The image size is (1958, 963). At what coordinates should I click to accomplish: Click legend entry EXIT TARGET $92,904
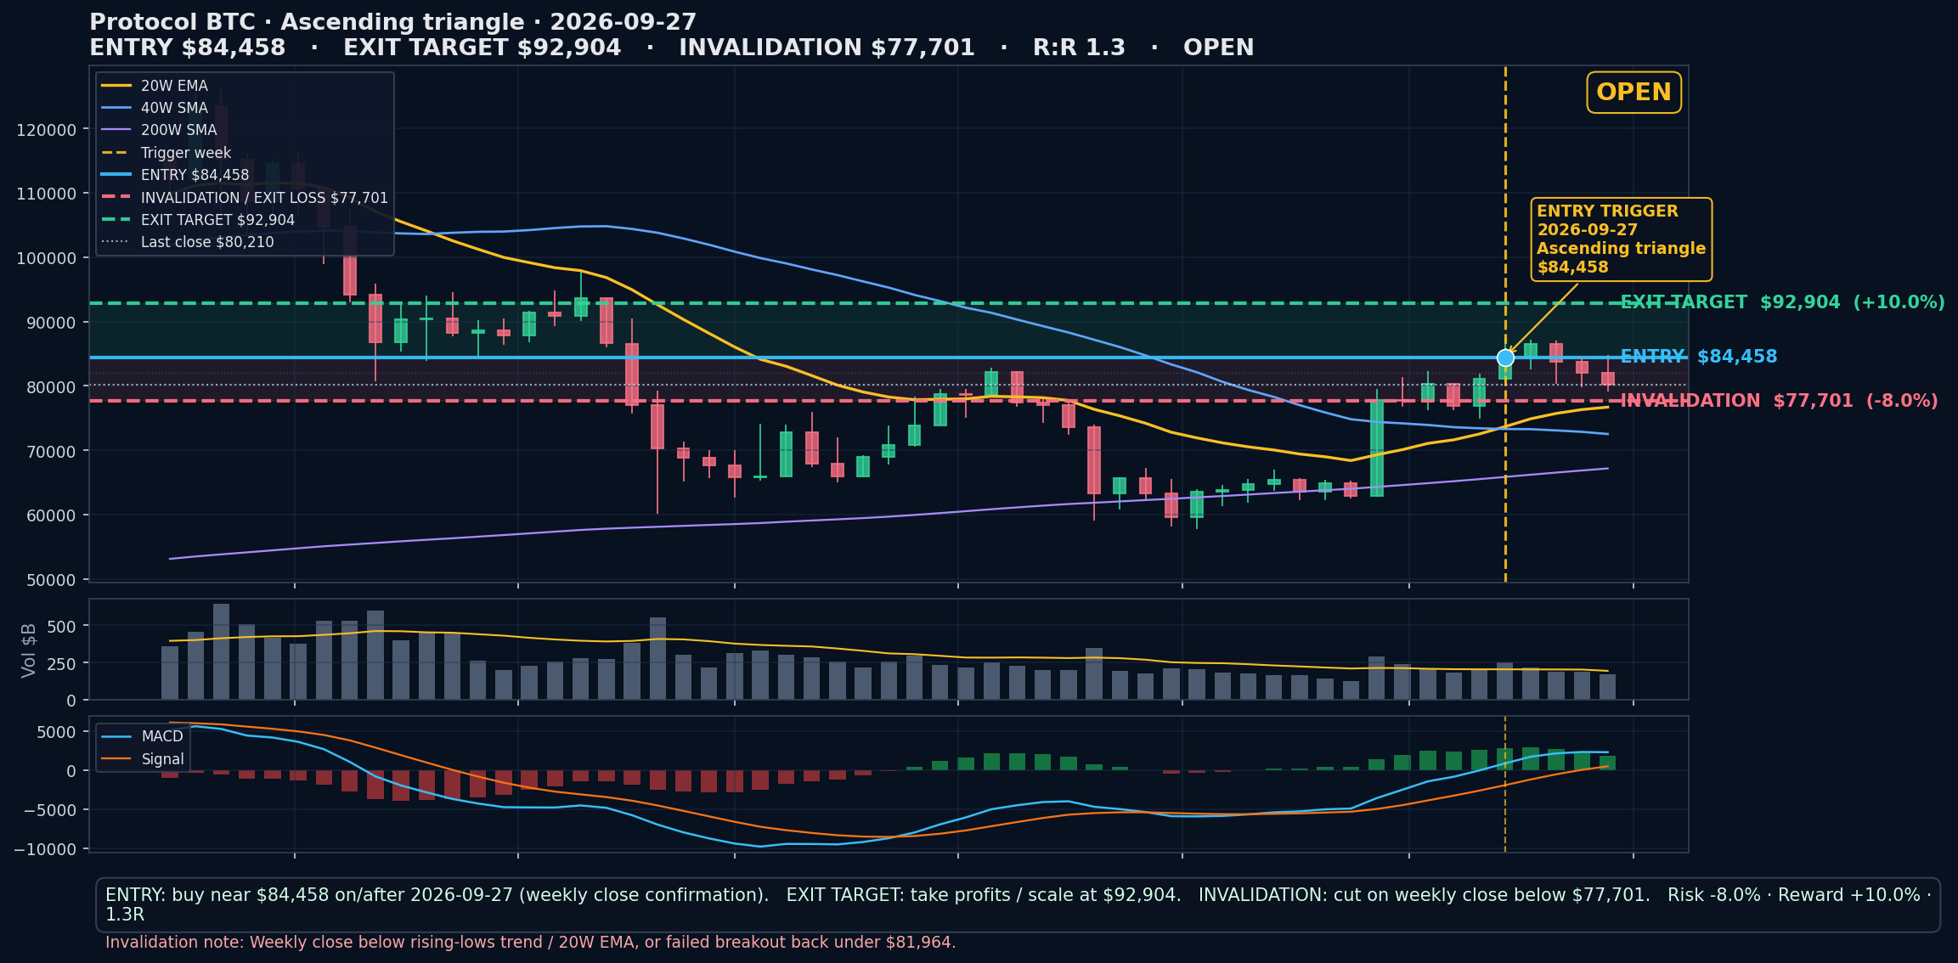(x=198, y=220)
